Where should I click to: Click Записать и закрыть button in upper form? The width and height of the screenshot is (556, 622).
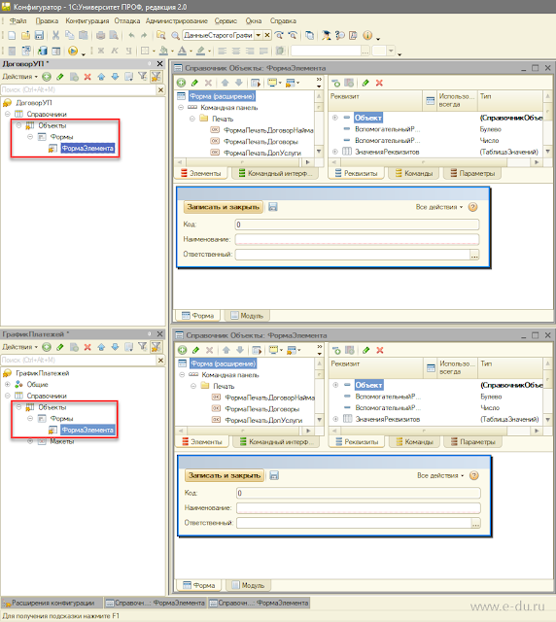point(223,207)
